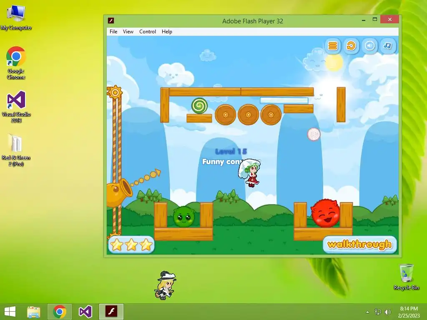The height and width of the screenshot is (320, 427).
Task: Click the first wooden gear wheel
Action: tap(225, 115)
